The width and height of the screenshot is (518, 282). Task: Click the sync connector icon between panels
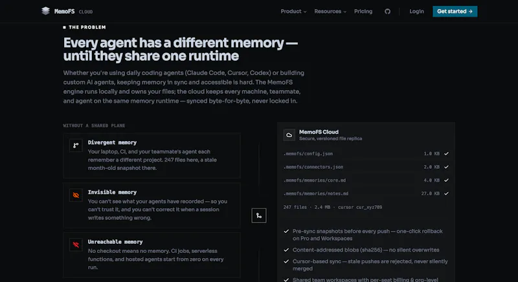(x=259, y=216)
